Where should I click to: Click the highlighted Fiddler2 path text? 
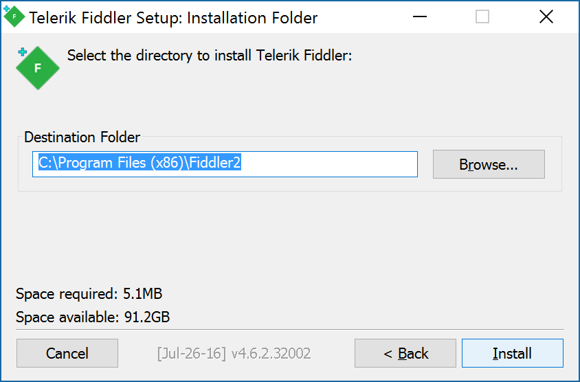pyautogui.click(x=214, y=164)
